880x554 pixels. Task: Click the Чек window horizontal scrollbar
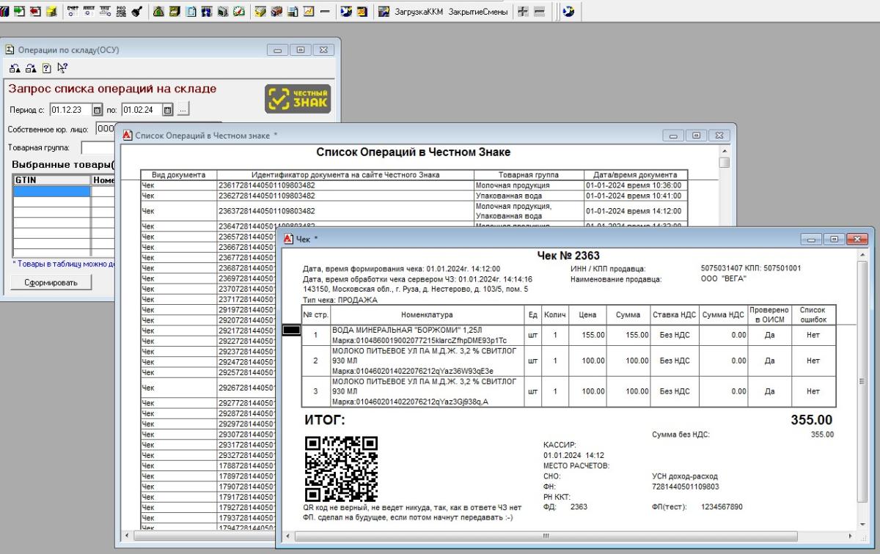[x=546, y=536]
